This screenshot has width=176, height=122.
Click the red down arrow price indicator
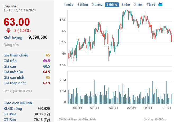pos(8,31)
